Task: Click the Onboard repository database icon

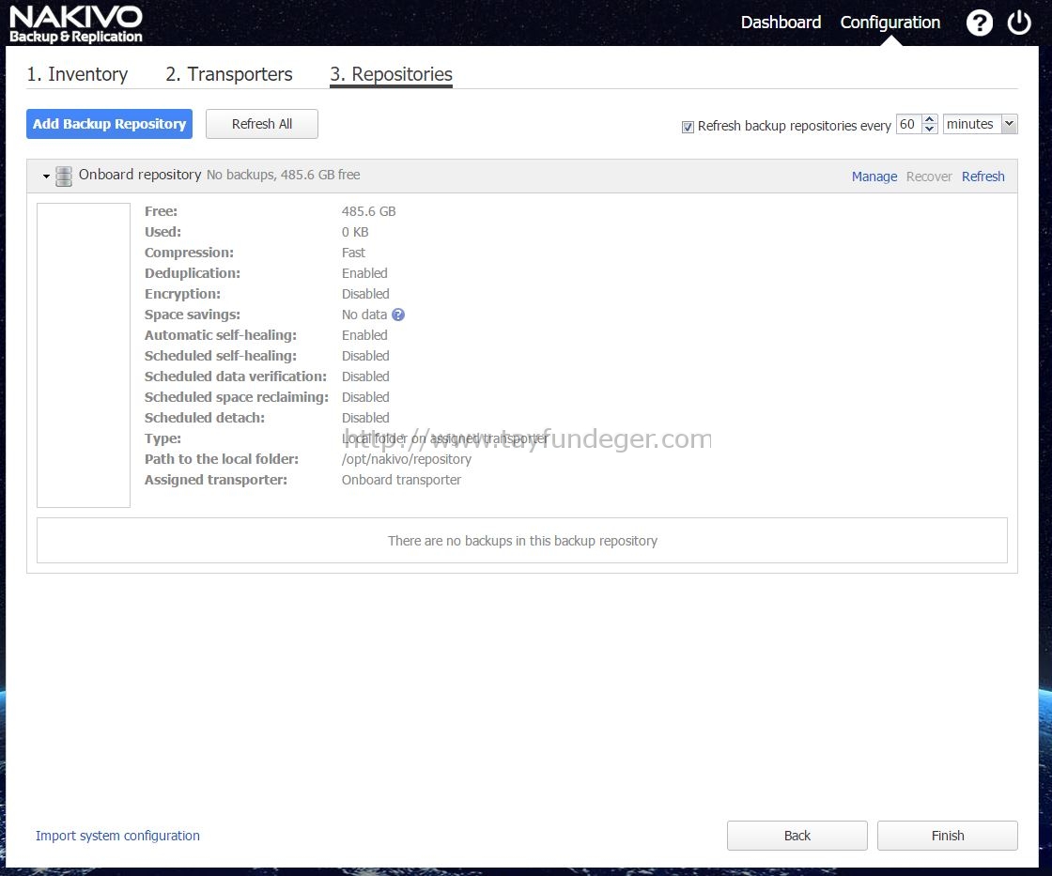Action: pyautogui.click(x=64, y=177)
